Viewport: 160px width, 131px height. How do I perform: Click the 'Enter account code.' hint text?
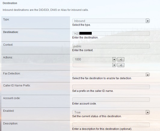tap(85, 104)
